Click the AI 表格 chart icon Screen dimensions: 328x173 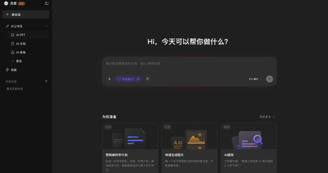[x=12, y=52]
